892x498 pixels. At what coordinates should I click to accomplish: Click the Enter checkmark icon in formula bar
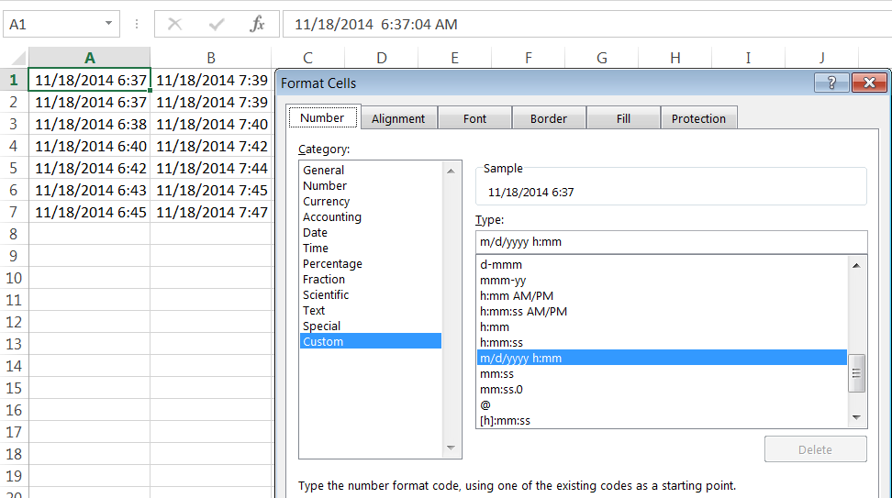coord(217,25)
